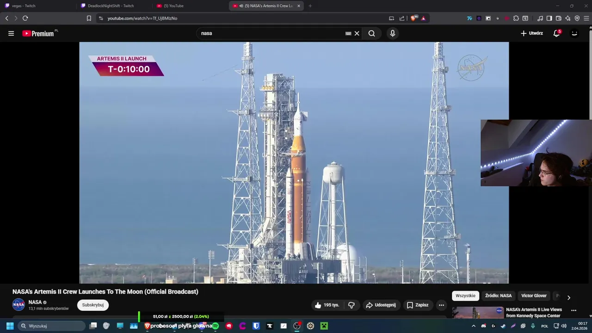
Task: Open the NASA channel avatar
Action: tap(18, 305)
